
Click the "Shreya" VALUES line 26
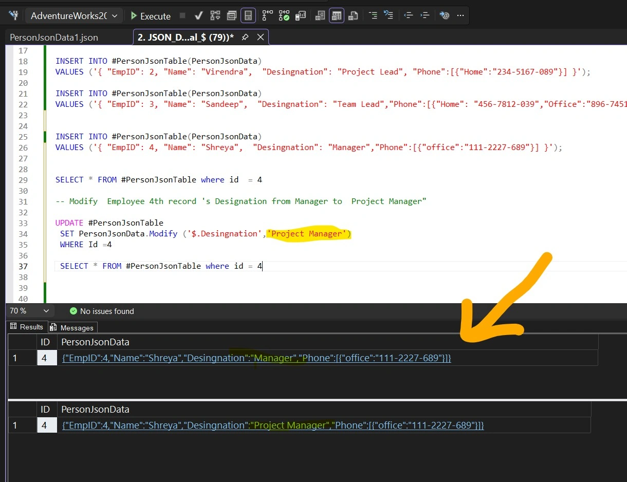click(309, 147)
